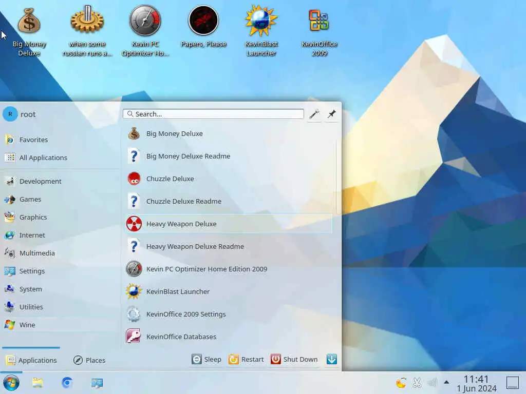526x394 pixels.
Task: Launch Chuzzle Deluxe
Action: click(228, 179)
